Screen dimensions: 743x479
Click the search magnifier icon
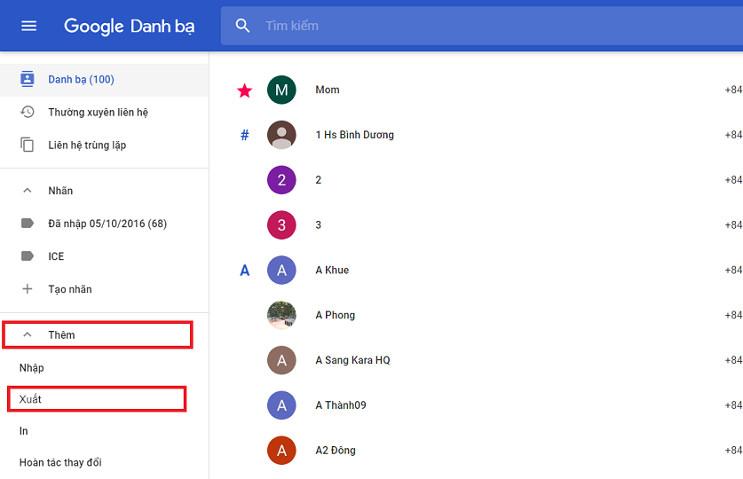(242, 26)
